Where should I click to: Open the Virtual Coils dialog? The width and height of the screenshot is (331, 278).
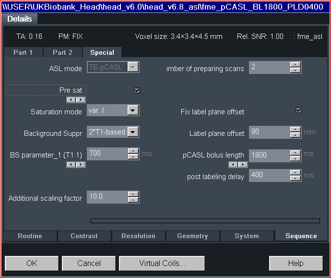pyautogui.click(x=162, y=263)
